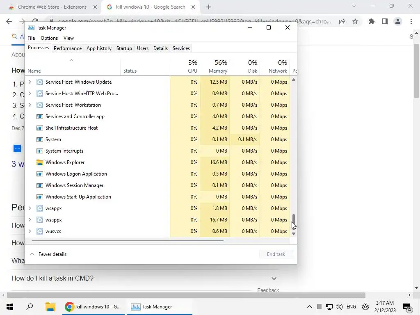The height and width of the screenshot is (315, 420).
Task: Expand Service Host: Windows Update process
Action: click(30, 82)
